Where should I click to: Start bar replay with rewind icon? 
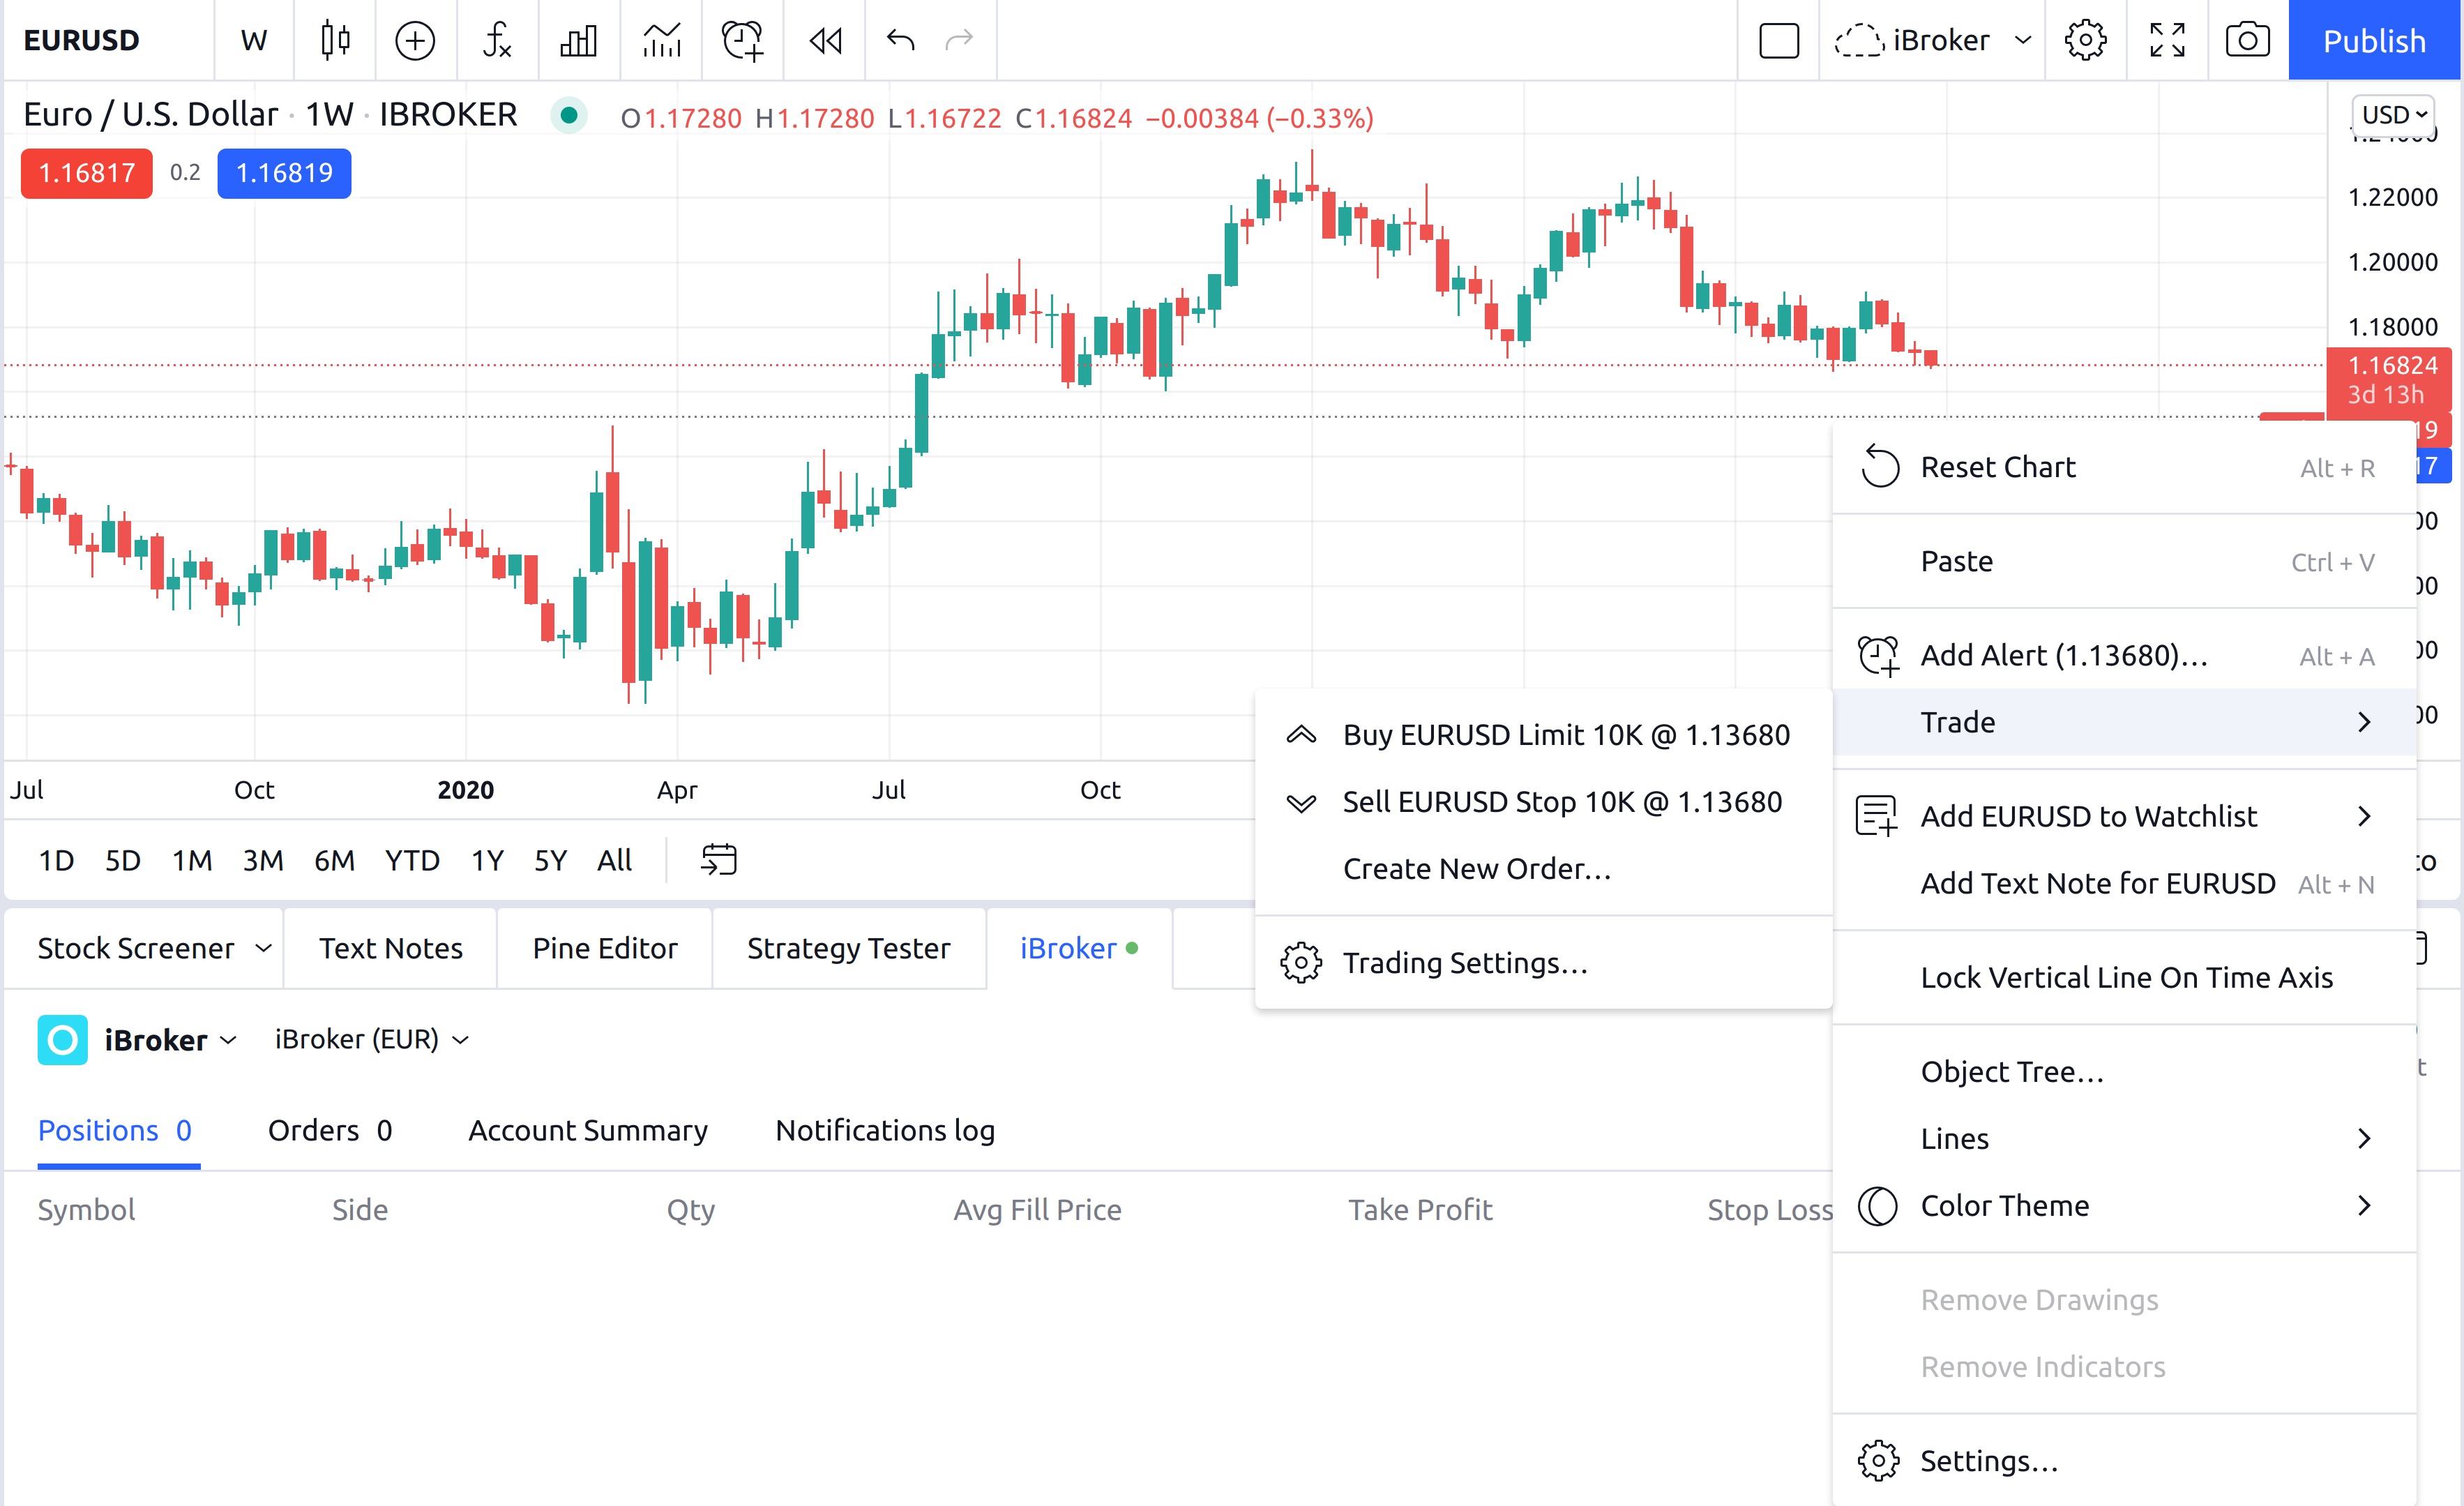point(825,40)
